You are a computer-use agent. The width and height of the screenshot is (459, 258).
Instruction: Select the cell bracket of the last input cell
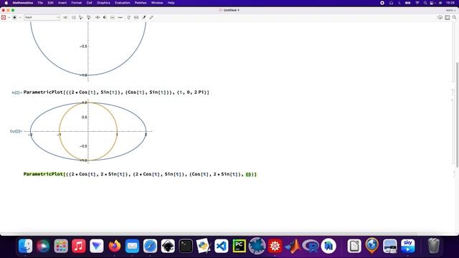454,174
